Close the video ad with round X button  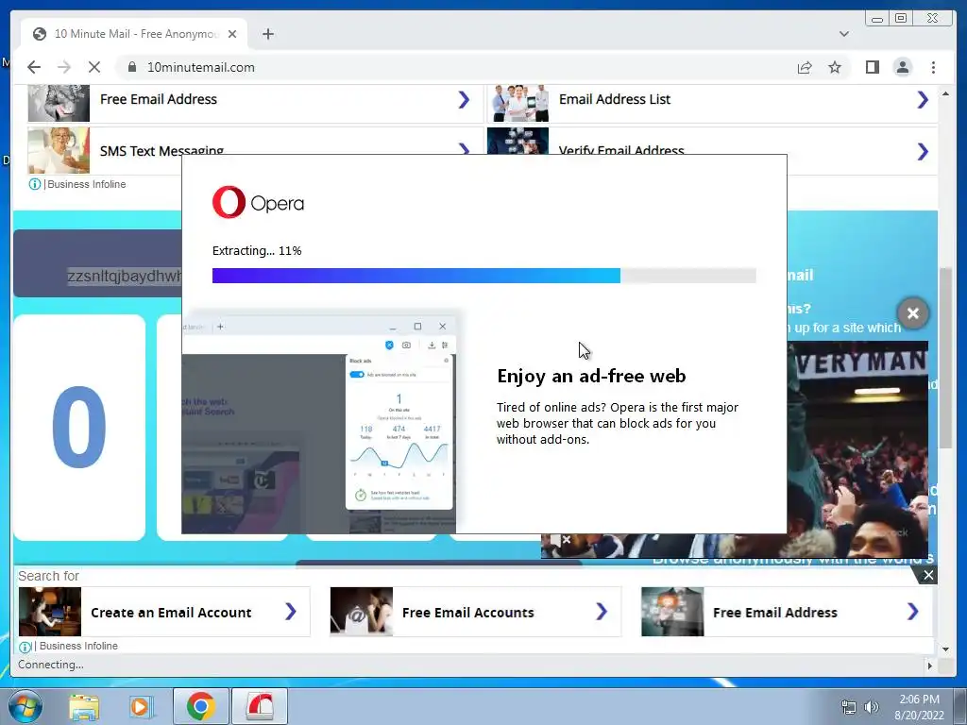pos(913,313)
